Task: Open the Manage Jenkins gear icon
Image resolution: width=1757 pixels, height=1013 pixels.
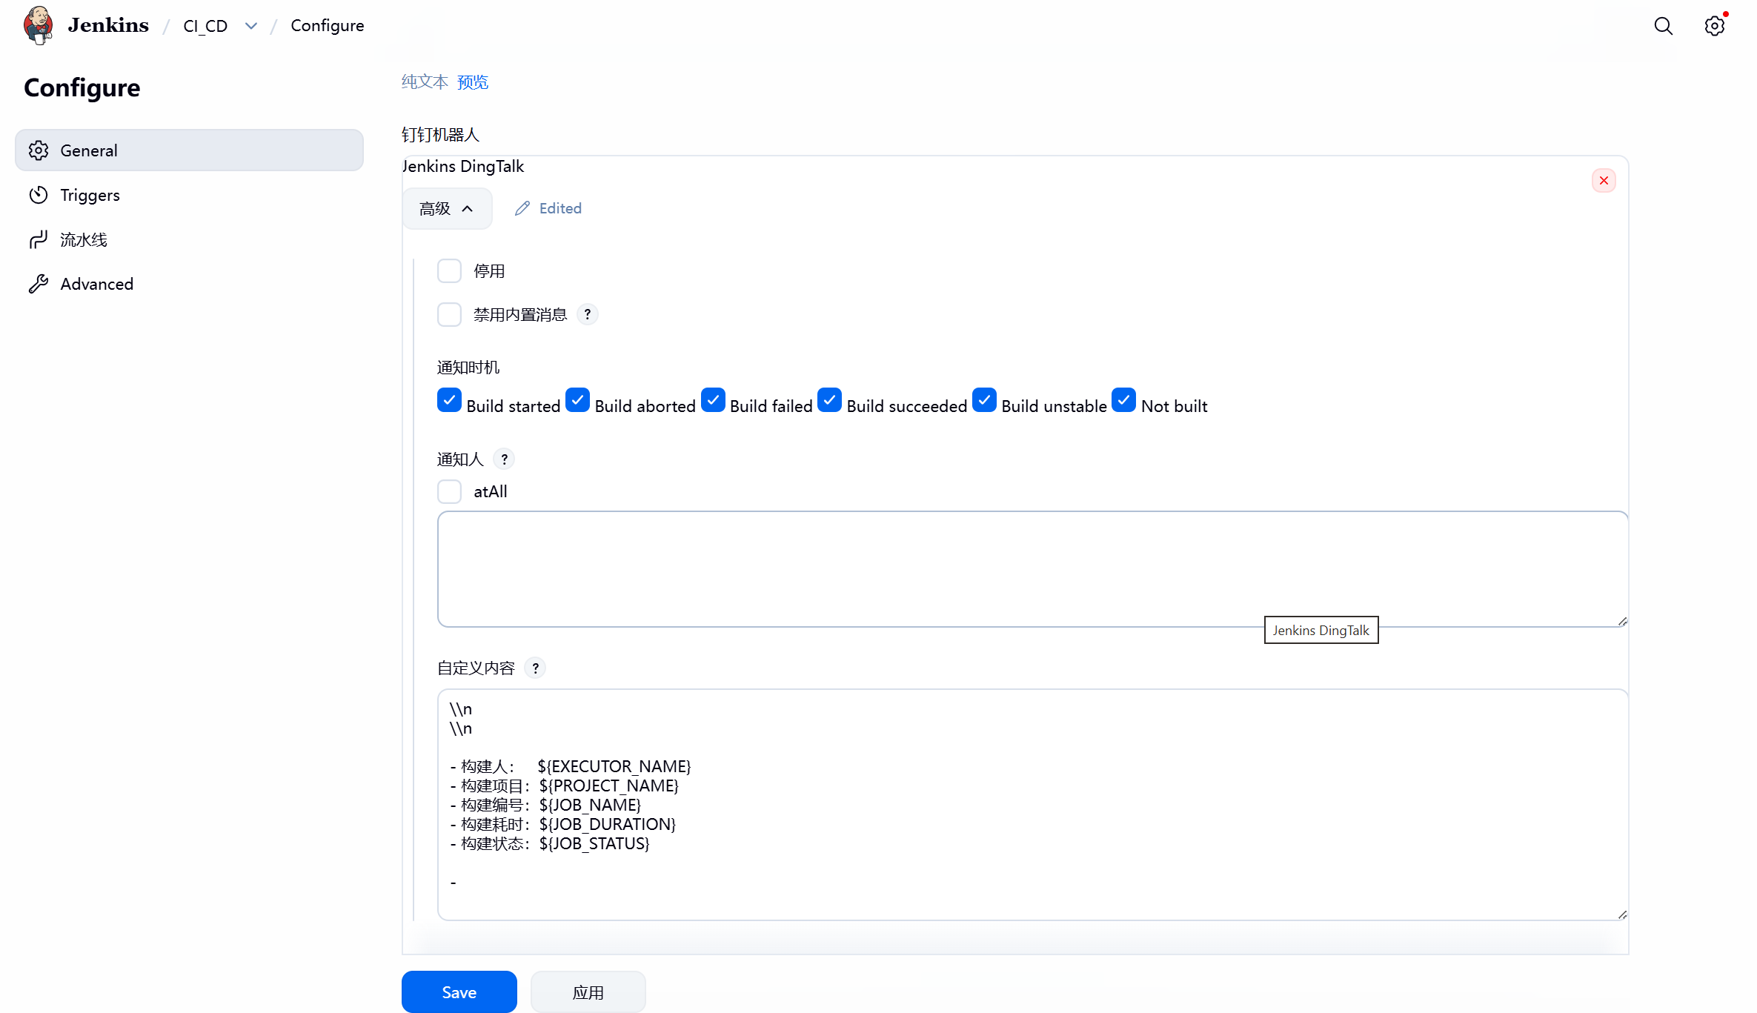Action: 1714,26
